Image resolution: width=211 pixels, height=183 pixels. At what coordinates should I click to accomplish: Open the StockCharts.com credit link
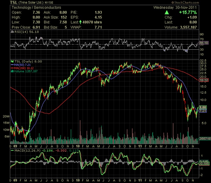(x=185, y=3)
